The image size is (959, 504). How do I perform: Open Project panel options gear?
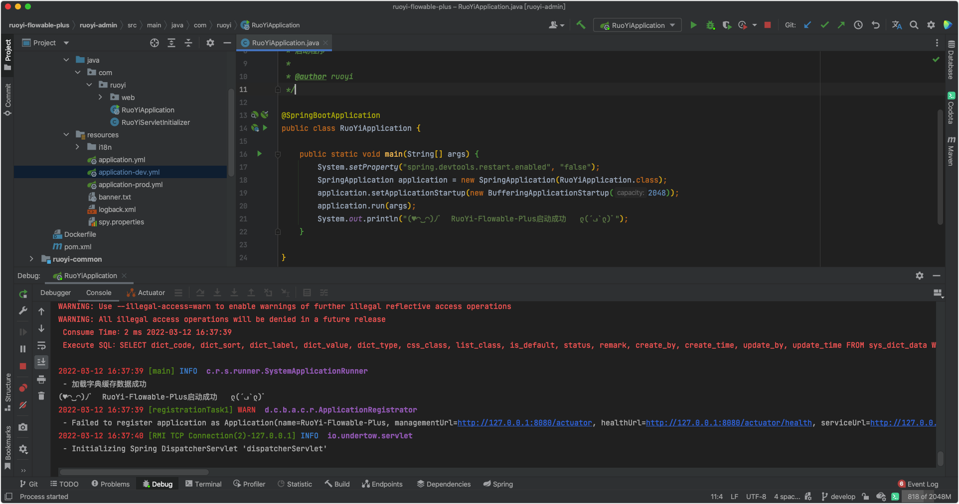(210, 43)
